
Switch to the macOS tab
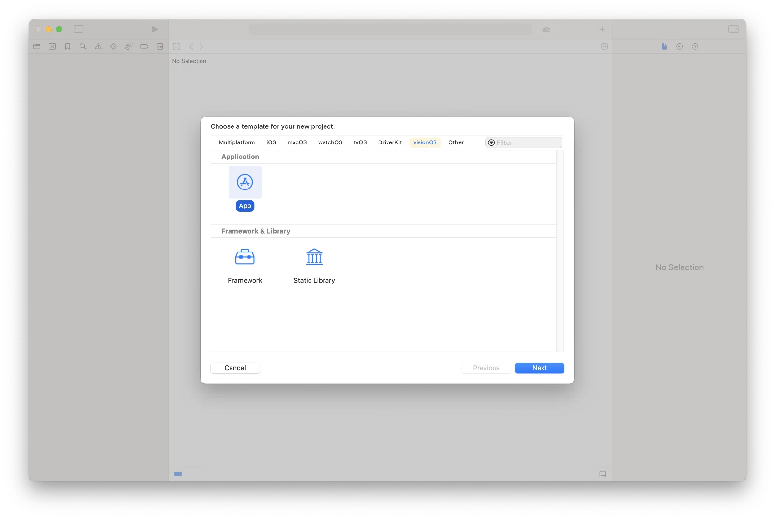coord(297,142)
